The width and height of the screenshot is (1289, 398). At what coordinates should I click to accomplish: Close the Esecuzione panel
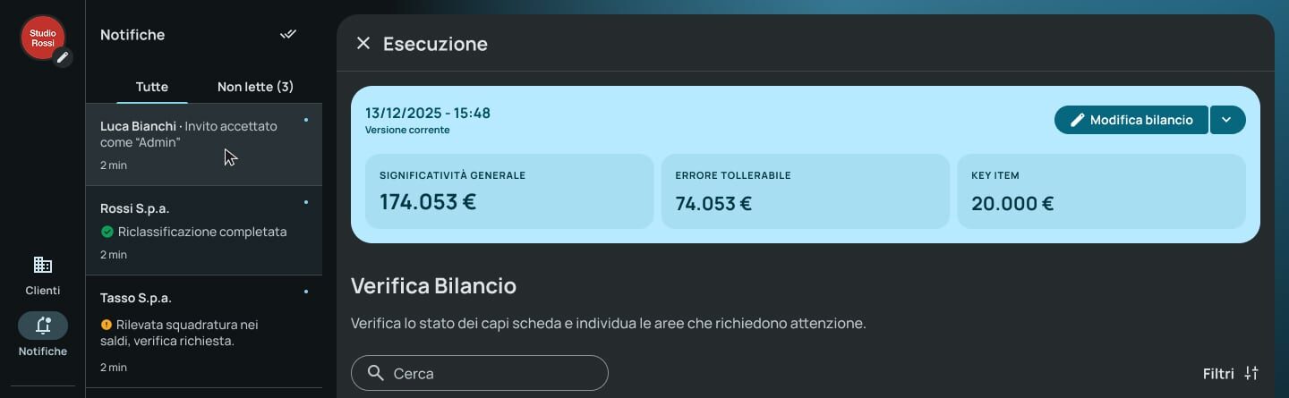pyautogui.click(x=363, y=43)
